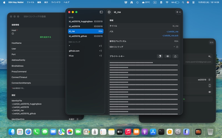Screen dimensions: 222x138
Task: Toggle the sidebar in the id_rsa window
Action: click(x=101, y=12)
